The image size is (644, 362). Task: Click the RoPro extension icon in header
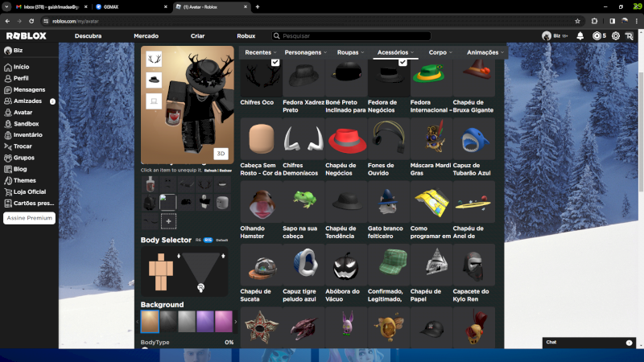[x=630, y=36]
